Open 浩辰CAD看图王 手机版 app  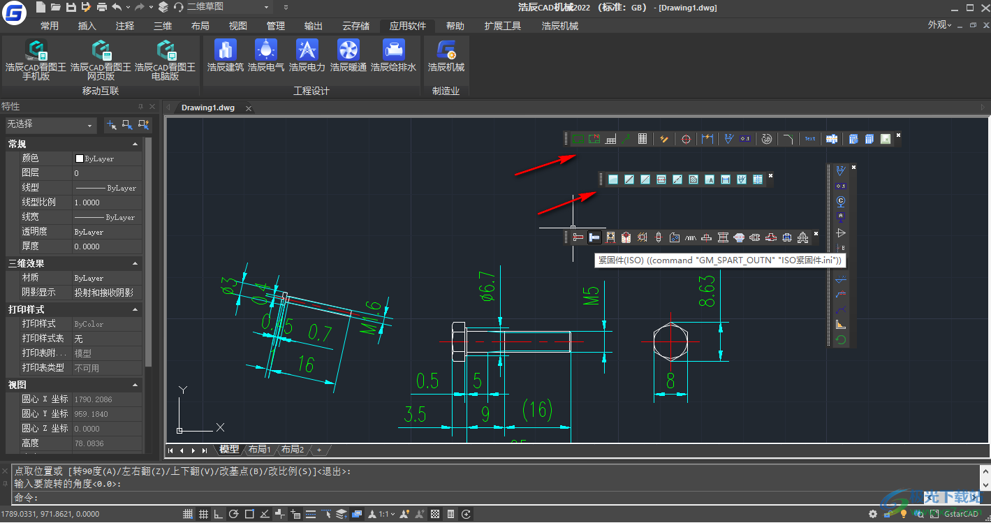pos(36,60)
